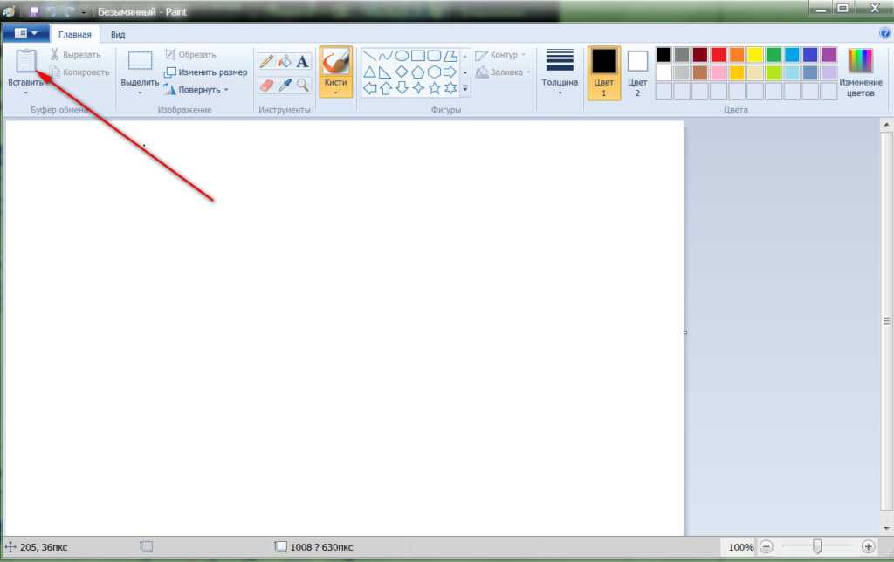Screen dimensions: 894x562
Task: Pick the red color swatch
Action: pyautogui.click(x=719, y=55)
